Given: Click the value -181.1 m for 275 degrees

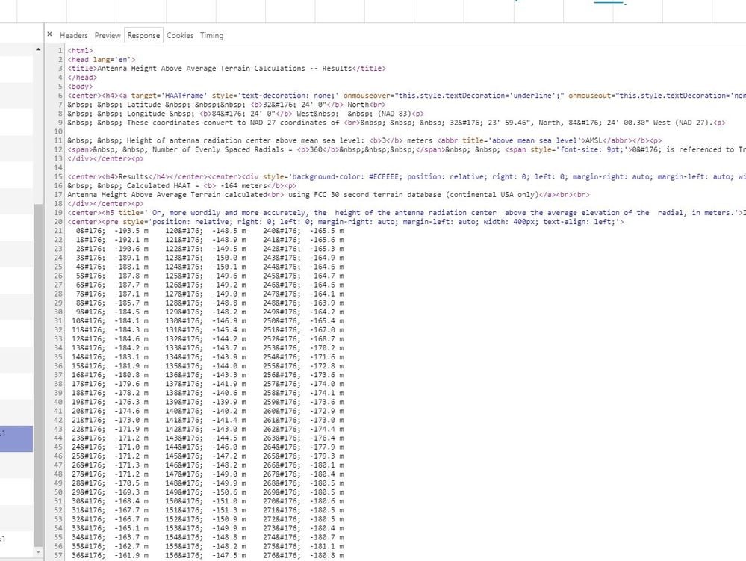Looking at the screenshot, I should pyautogui.click(x=327, y=546).
